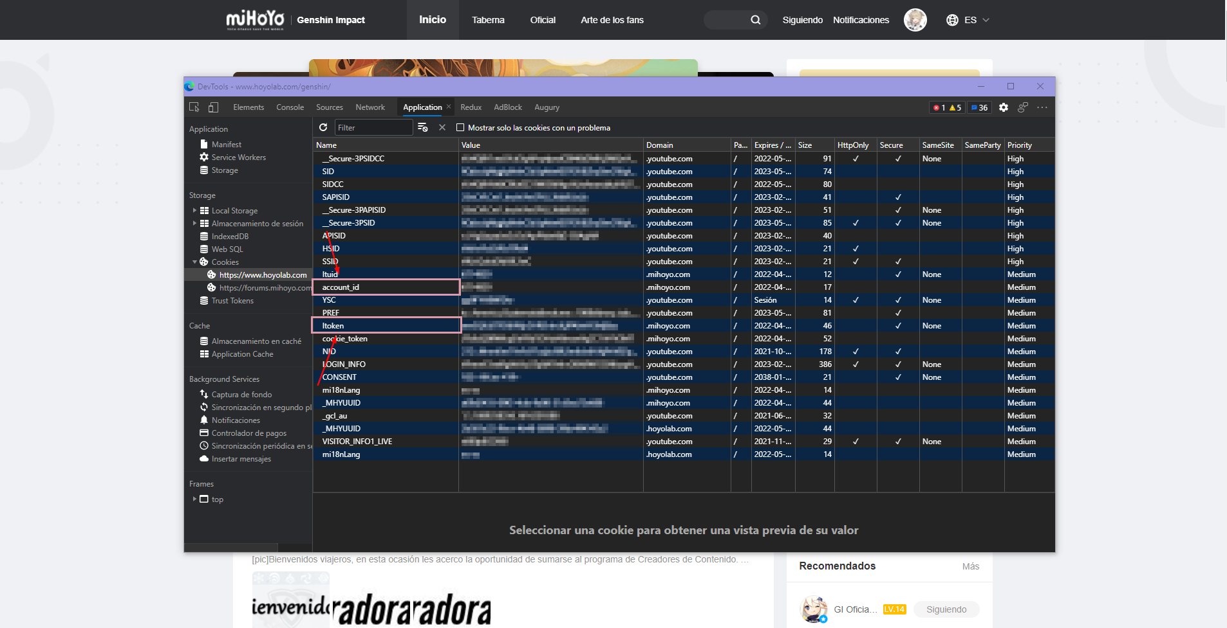Screen dimensions: 1227x628
Task: Toggle the device emulation icon
Action: (213, 107)
